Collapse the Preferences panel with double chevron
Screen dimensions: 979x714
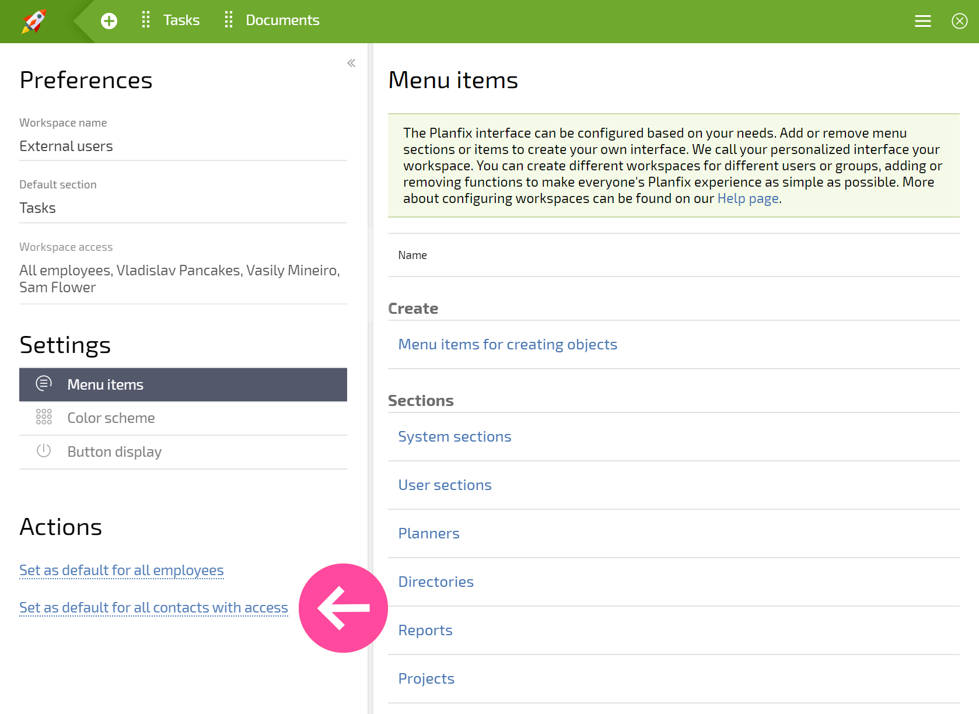tap(351, 63)
